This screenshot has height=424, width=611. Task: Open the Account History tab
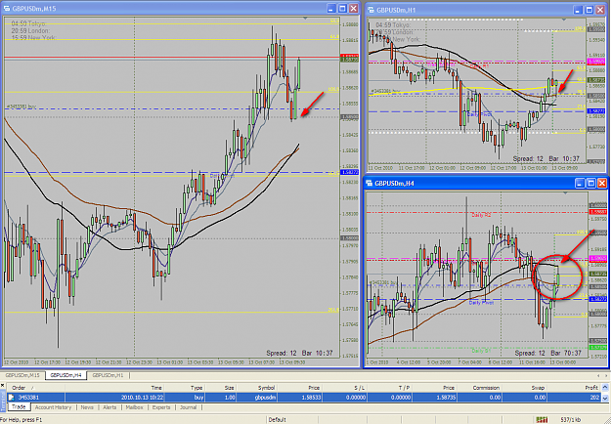coord(54,407)
